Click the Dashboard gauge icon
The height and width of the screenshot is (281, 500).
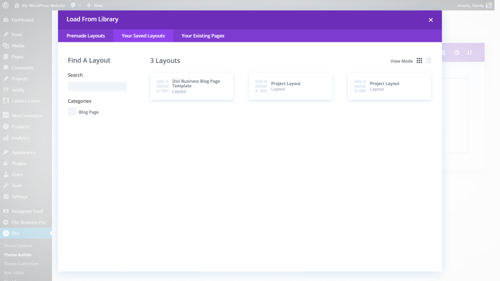(5, 20)
